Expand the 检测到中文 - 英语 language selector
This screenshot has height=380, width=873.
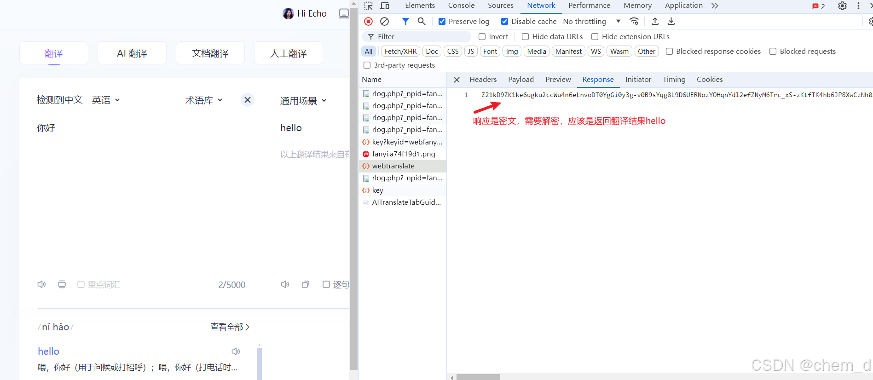[78, 100]
